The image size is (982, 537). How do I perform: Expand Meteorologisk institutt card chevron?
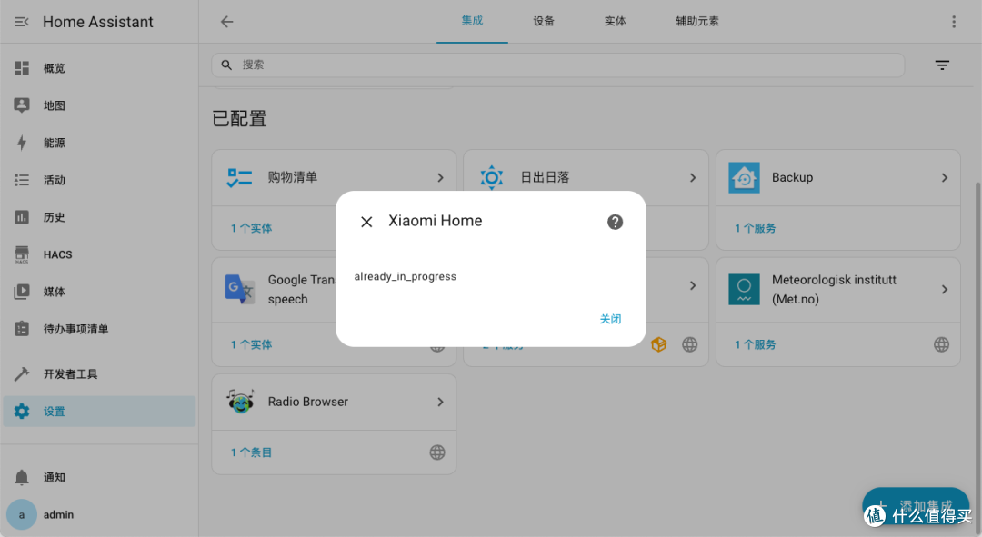tap(945, 289)
